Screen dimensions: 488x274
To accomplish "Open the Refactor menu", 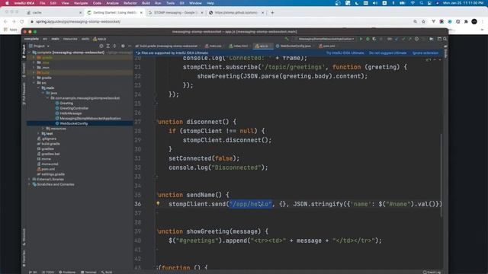I will pyautogui.click(x=130, y=3).
